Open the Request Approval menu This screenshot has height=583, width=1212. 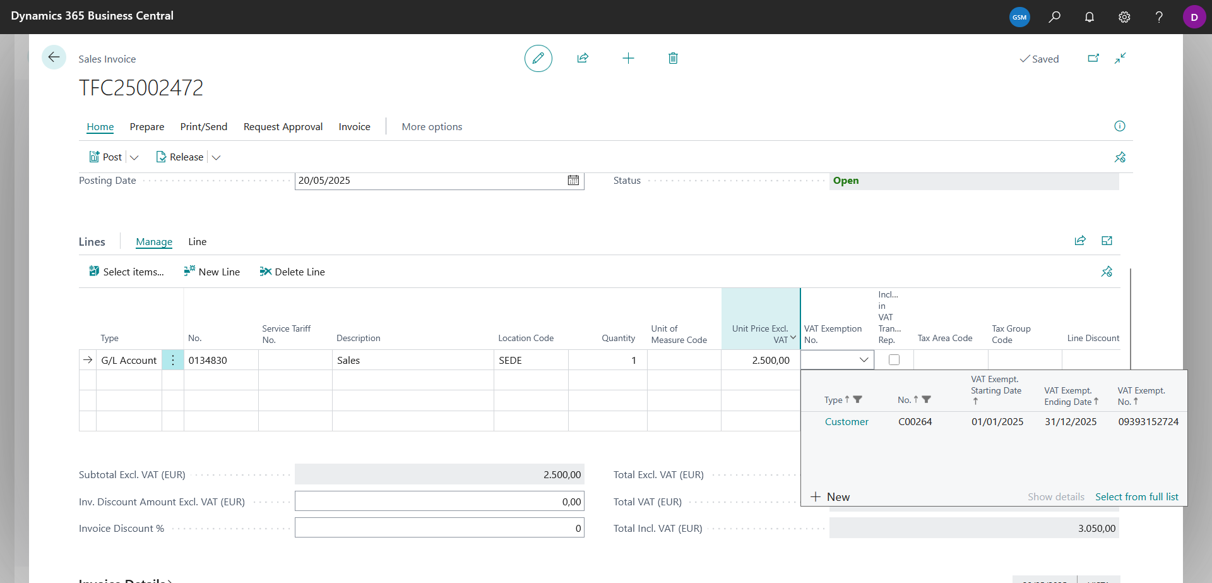[283, 127]
